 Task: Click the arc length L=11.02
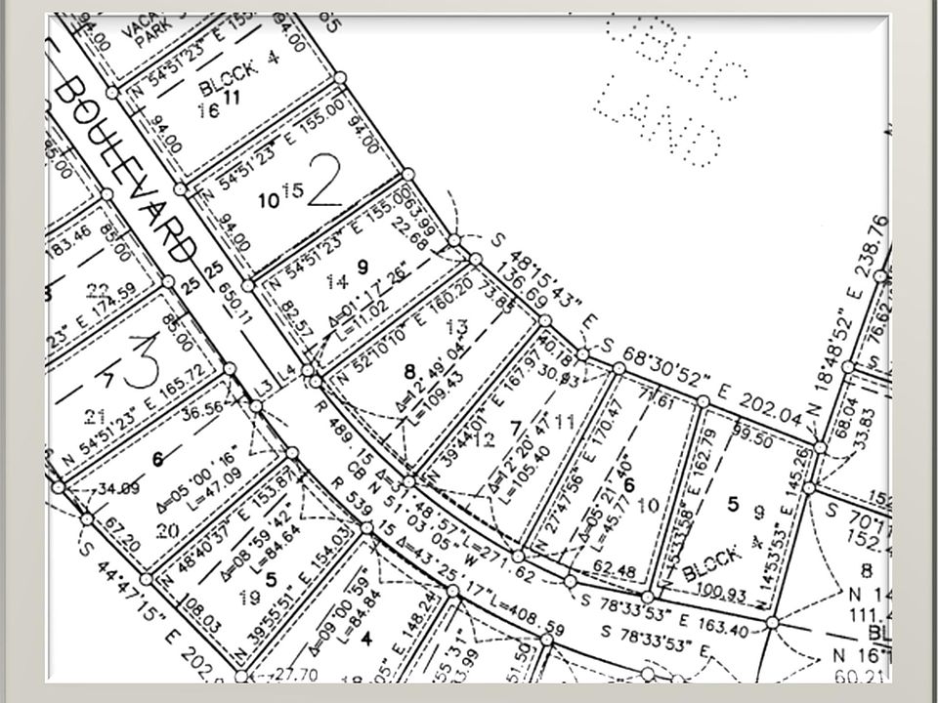[x=362, y=323]
